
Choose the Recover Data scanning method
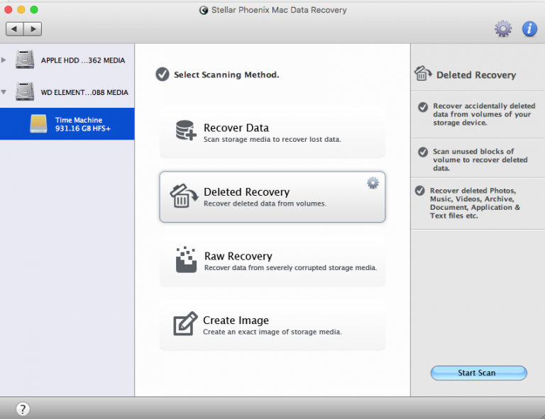(x=272, y=133)
